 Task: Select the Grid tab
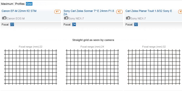pyautogui.click(x=29, y=4)
